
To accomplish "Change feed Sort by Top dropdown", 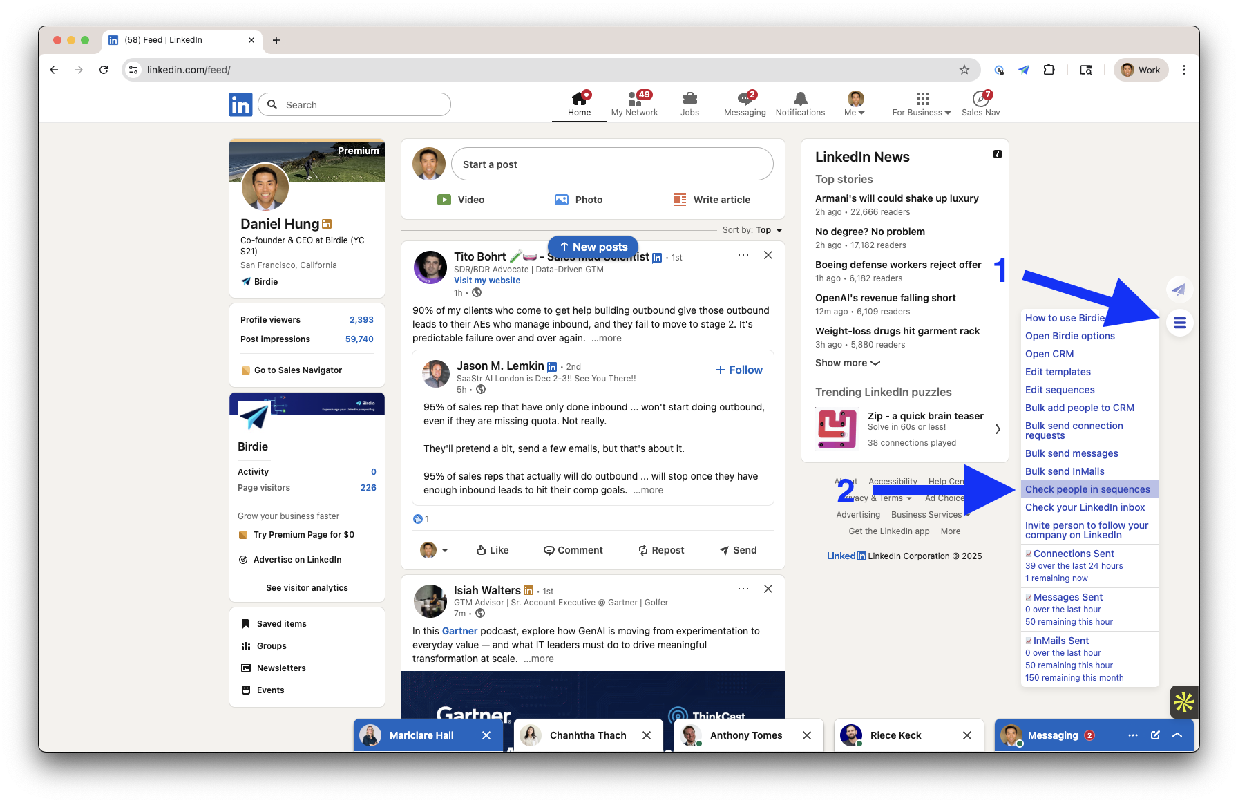I will (769, 230).
